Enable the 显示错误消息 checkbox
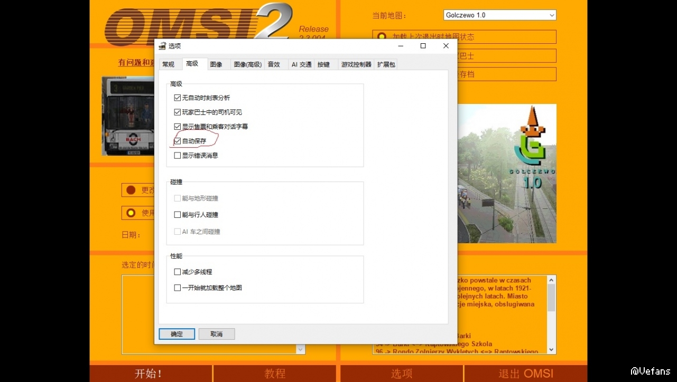The image size is (677, 382). pyautogui.click(x=178, y=155)
